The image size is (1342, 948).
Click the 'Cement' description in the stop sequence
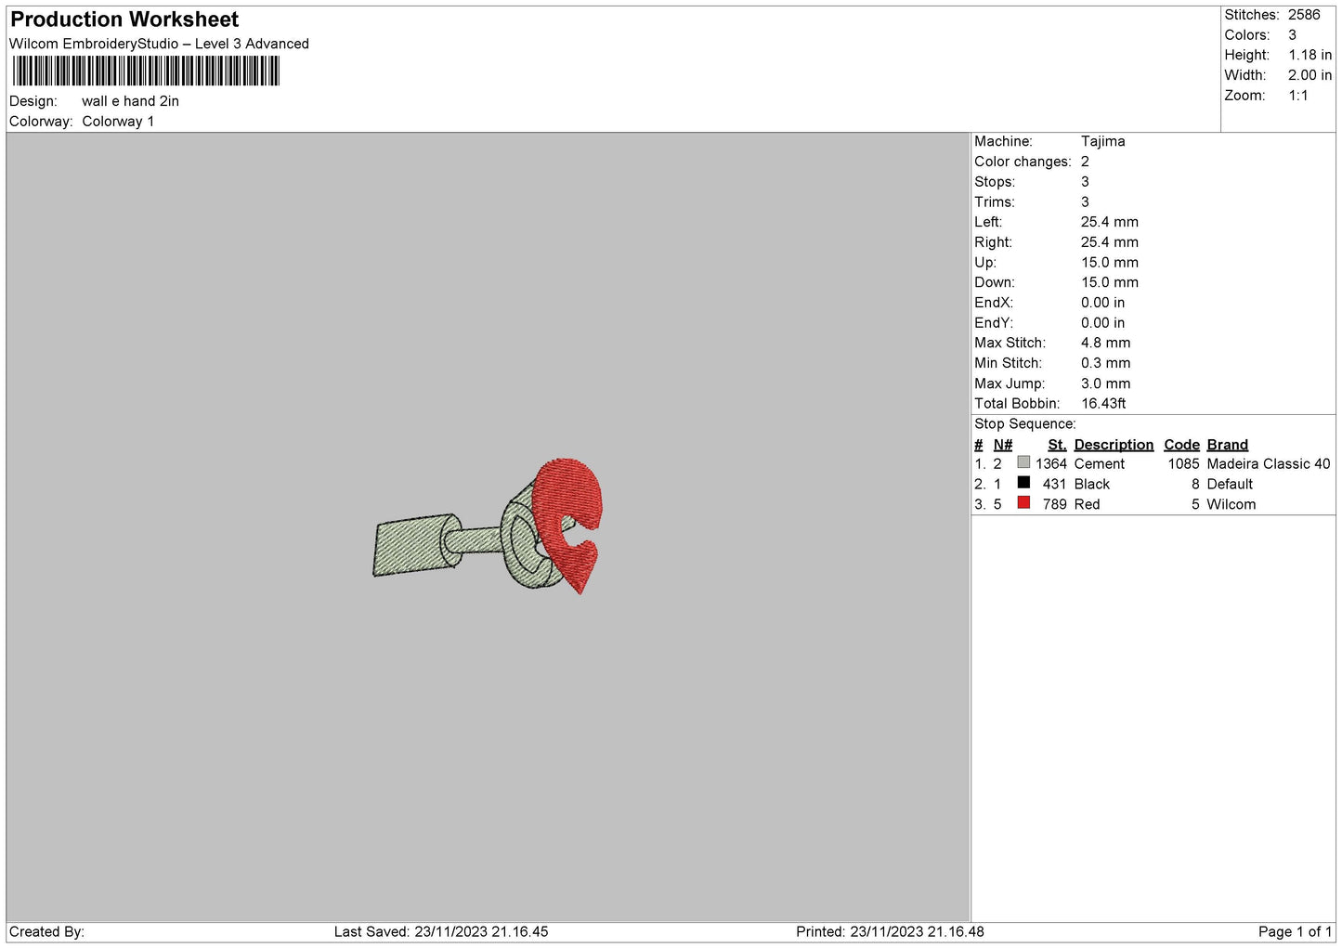(1100, 464)
